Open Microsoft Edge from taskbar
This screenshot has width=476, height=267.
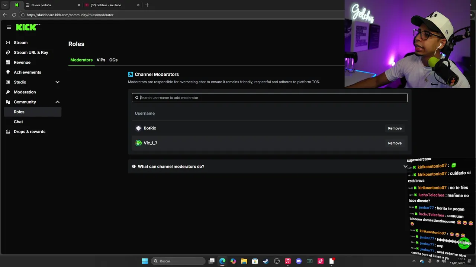pyautogui.click(x=222, y=261)
